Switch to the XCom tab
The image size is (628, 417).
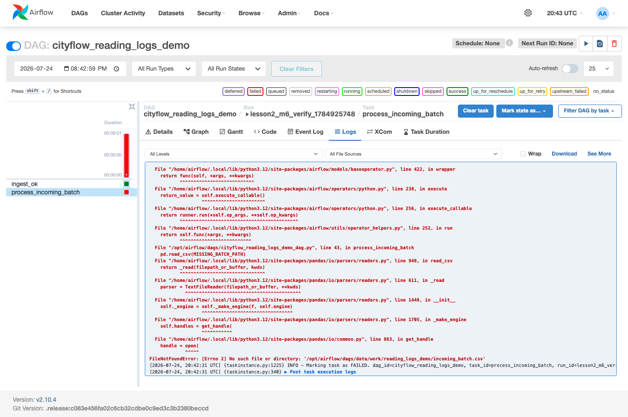click(x=379, y=132)
